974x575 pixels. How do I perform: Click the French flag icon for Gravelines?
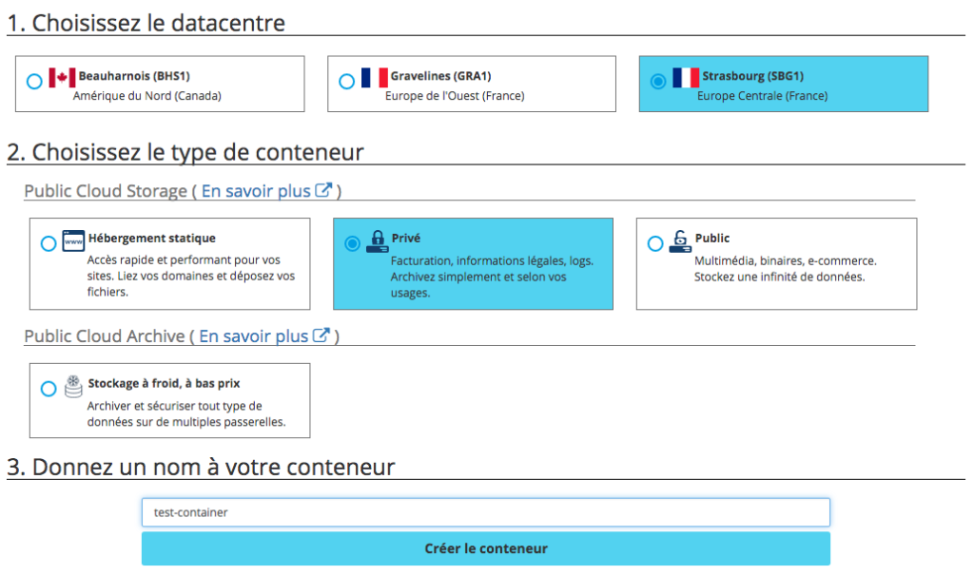[374, 77]
